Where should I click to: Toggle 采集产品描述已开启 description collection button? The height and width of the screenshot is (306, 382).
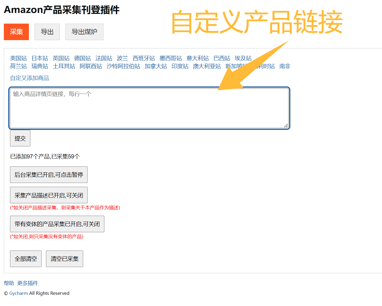[49, 195]
